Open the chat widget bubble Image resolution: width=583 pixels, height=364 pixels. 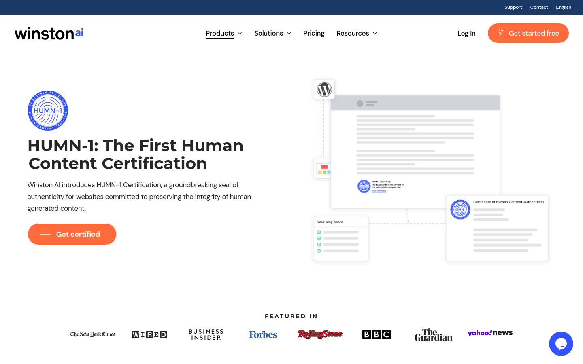click(x=561, y=344)
